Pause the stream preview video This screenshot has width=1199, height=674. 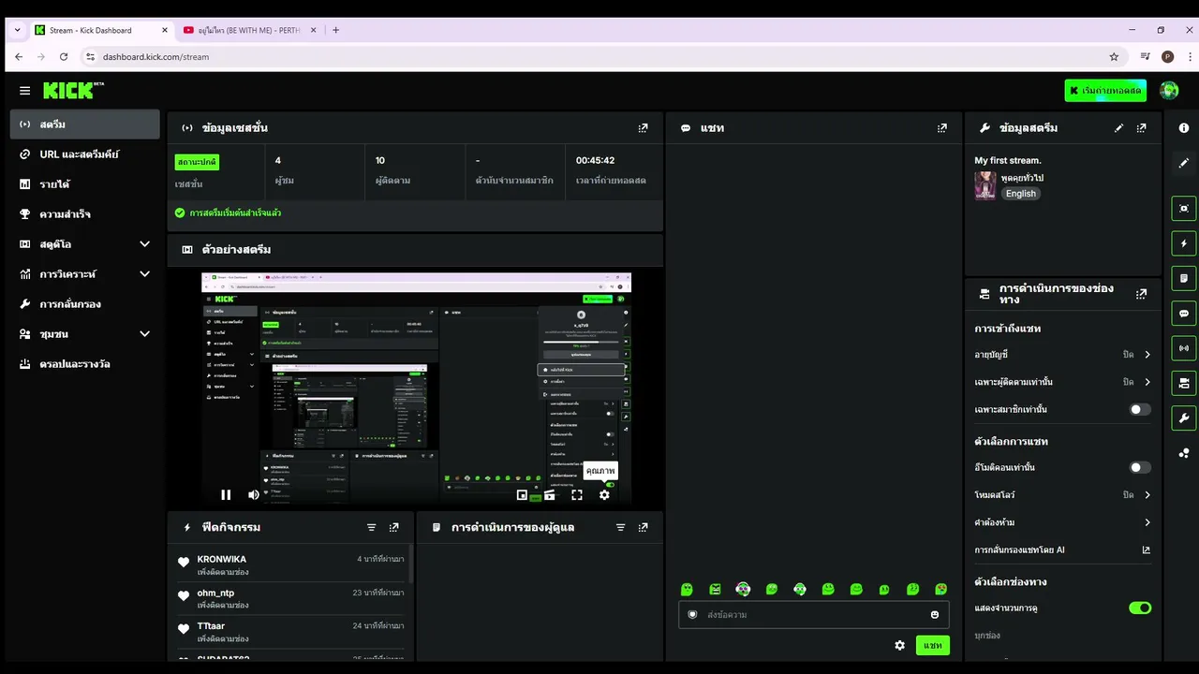click(226, 495)
